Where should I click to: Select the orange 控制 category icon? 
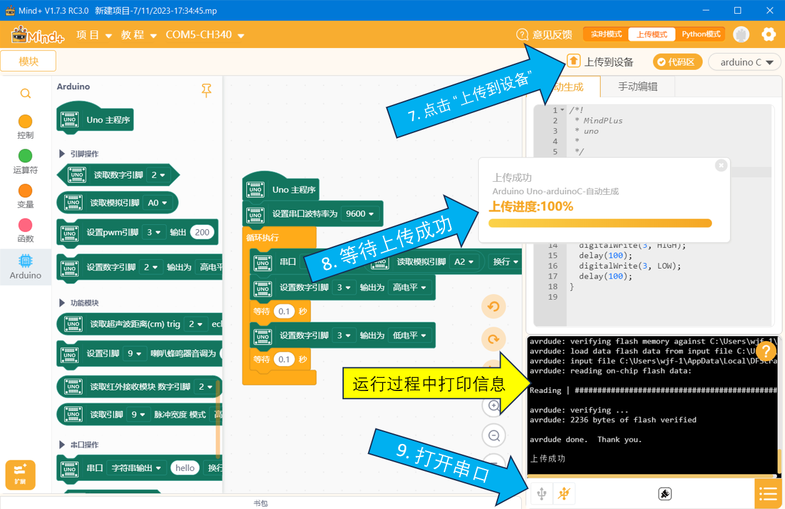(x=26, y=121)
